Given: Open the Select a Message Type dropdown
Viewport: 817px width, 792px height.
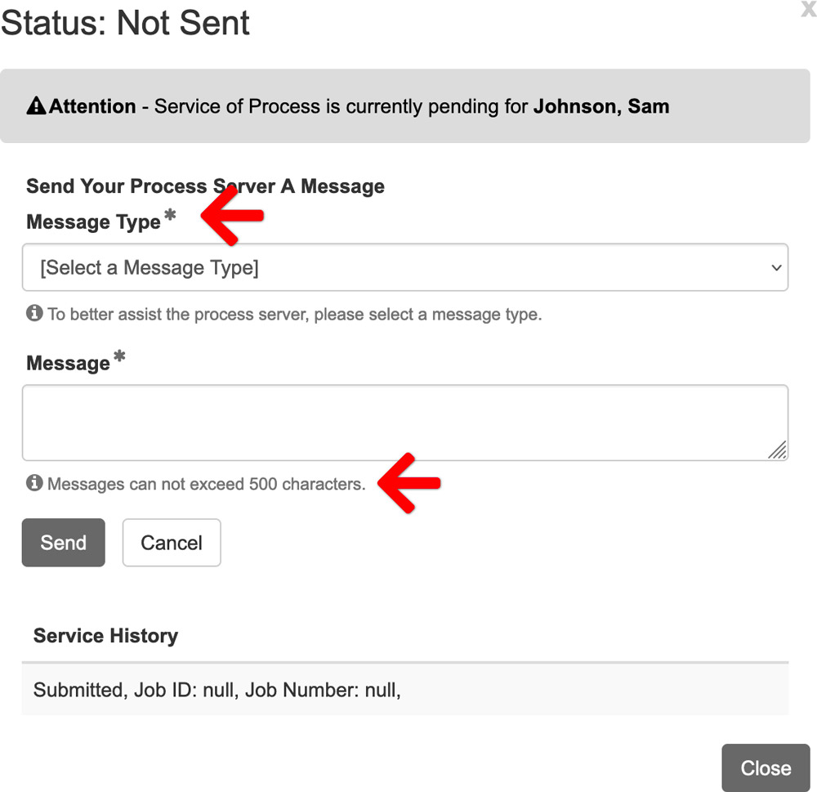Looking at the screenshot, I should [405, 267].
